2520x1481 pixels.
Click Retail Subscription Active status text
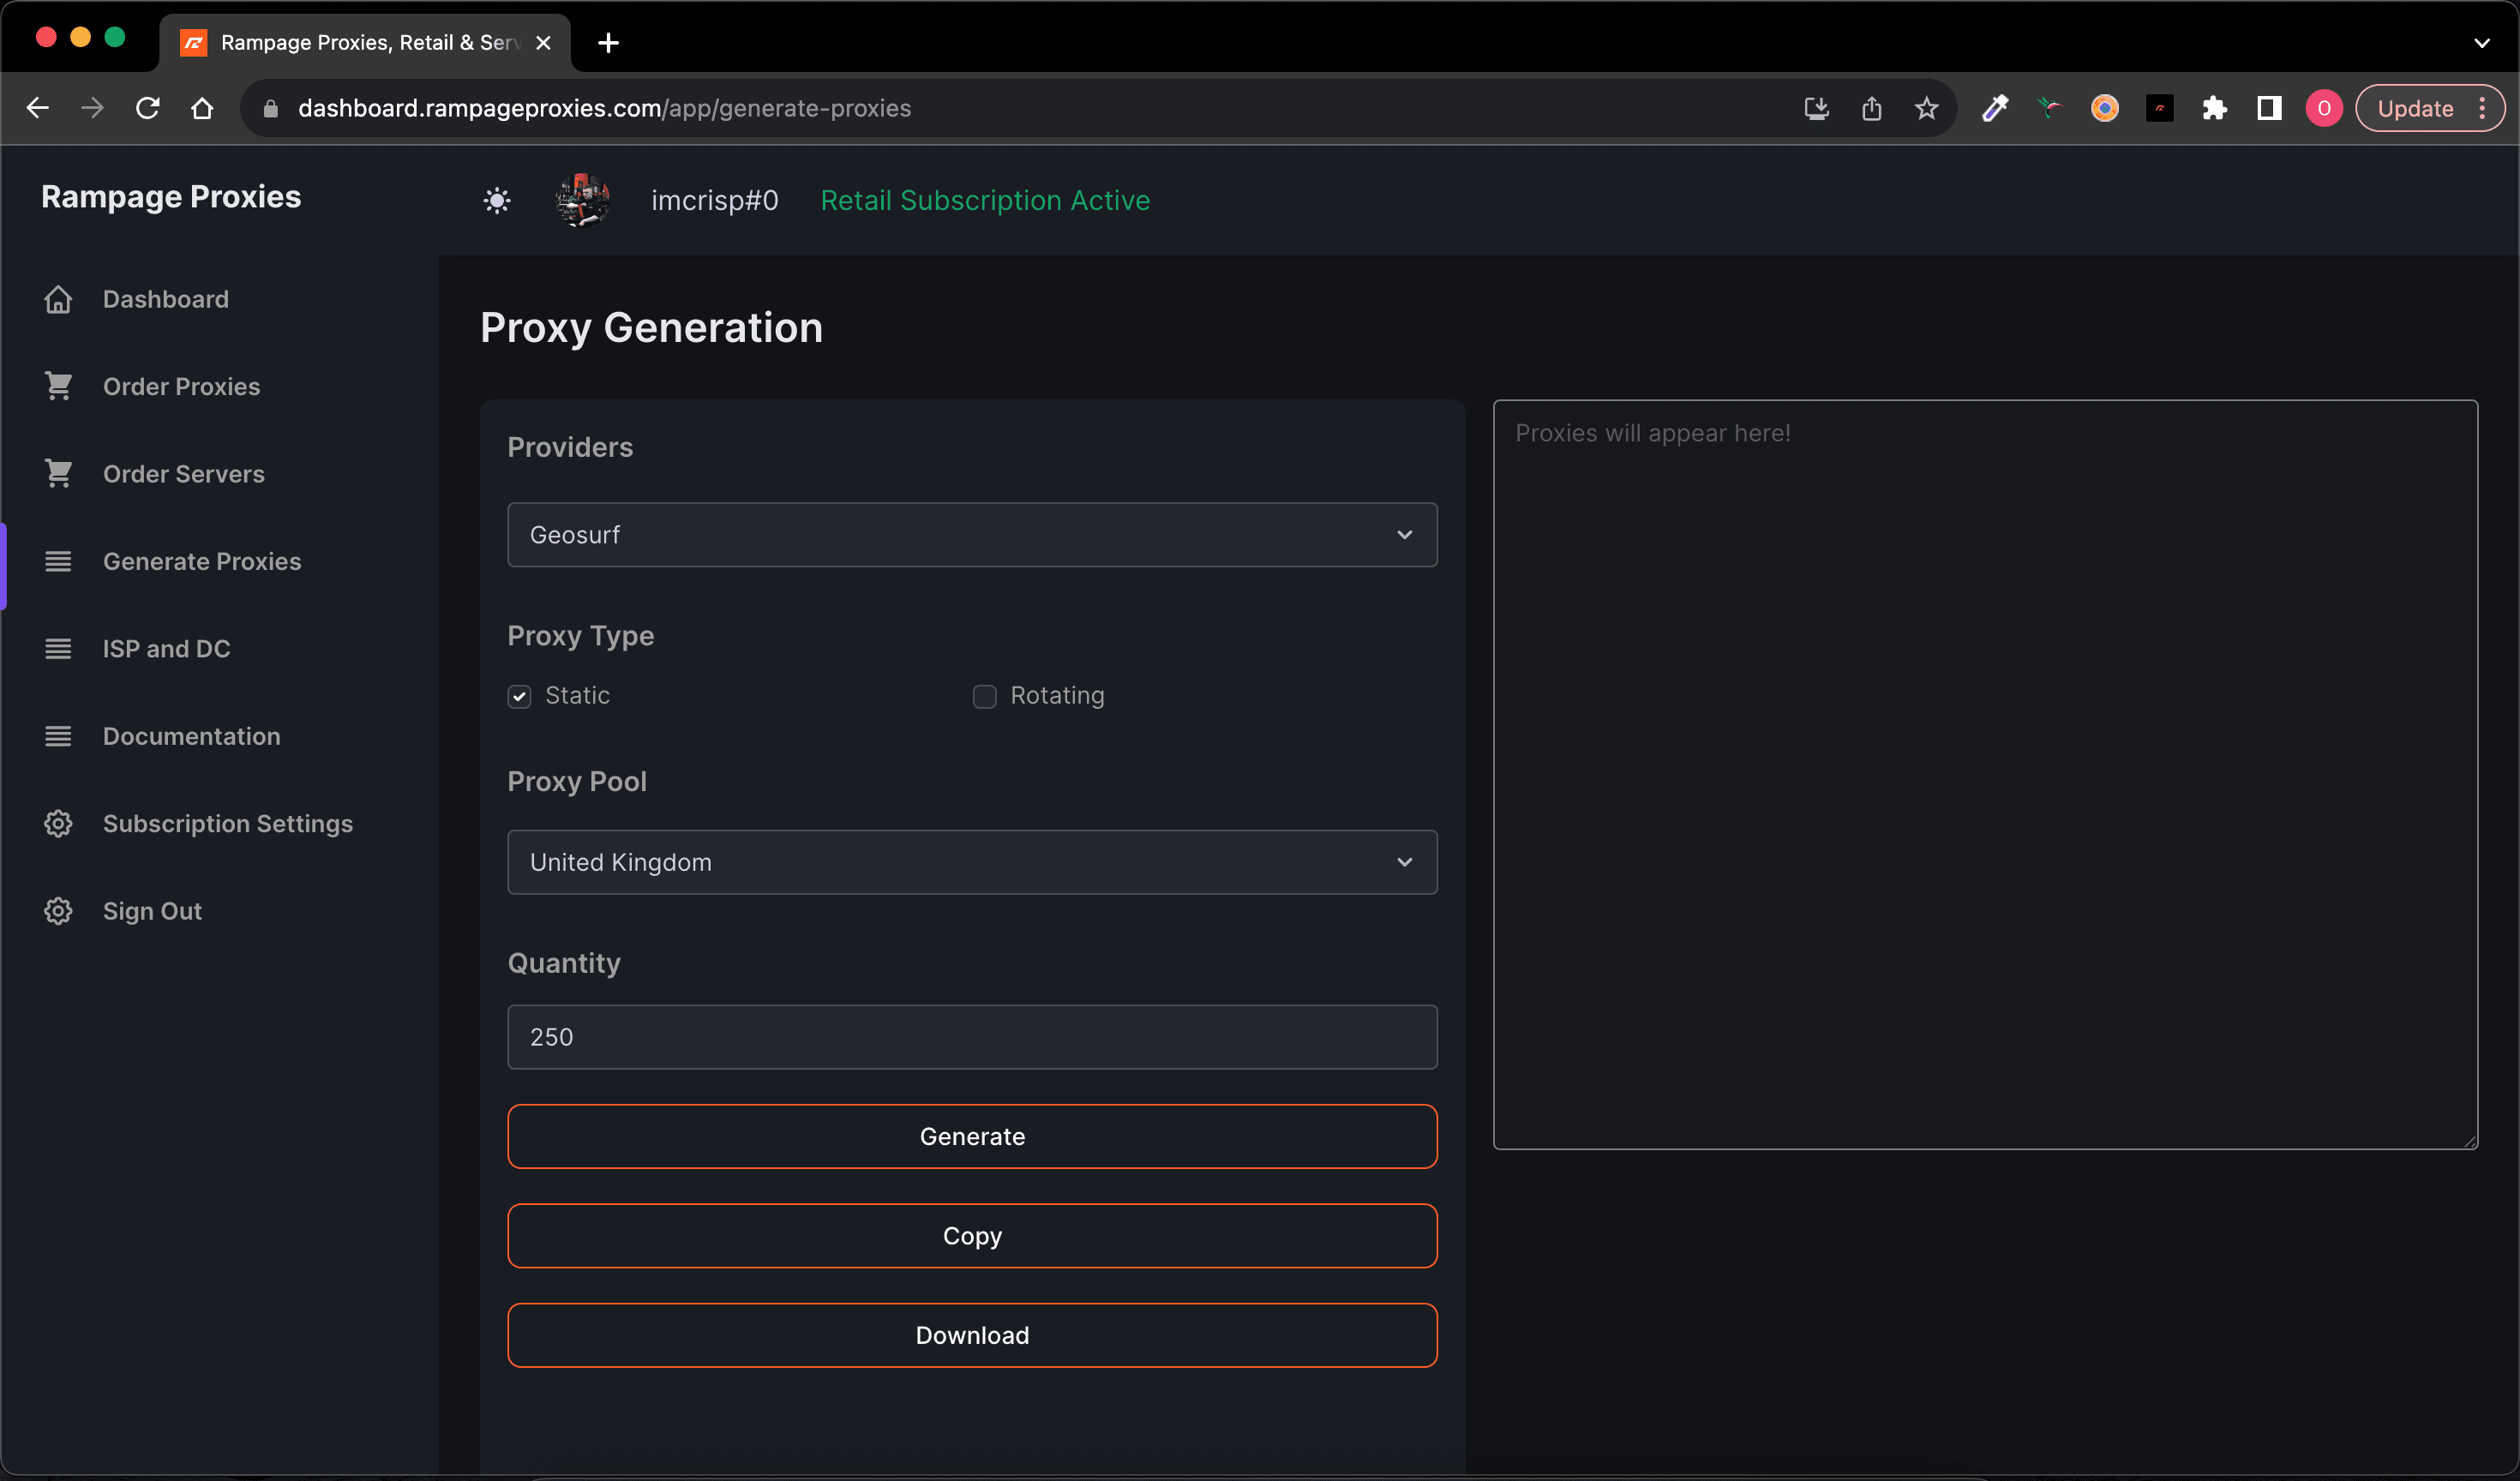click(x=985, y=200)
